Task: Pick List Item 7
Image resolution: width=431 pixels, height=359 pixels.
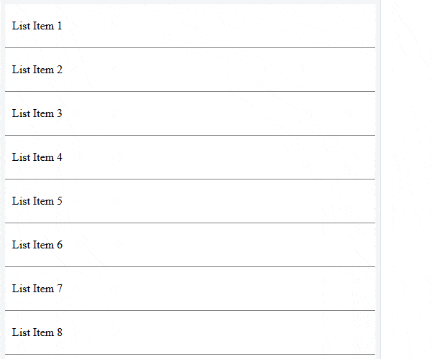Action: (190, 289)
